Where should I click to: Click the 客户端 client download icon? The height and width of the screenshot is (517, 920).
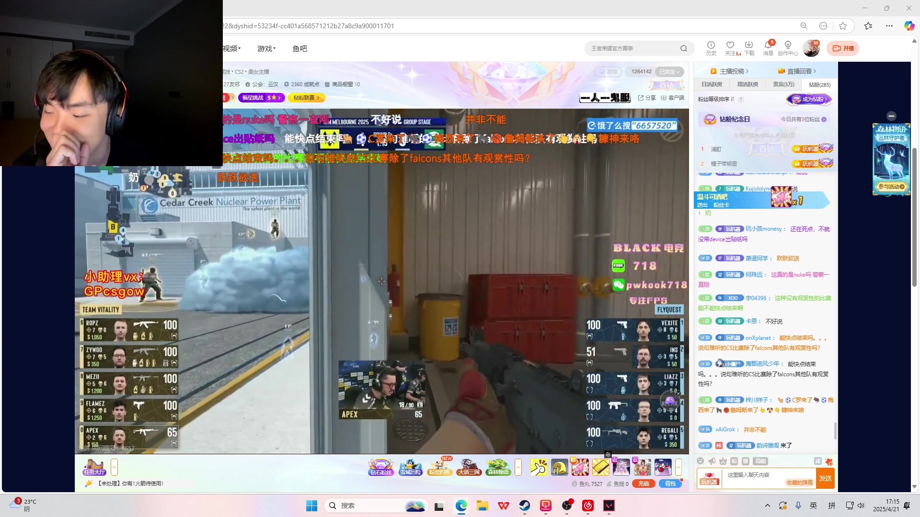pyautogui.click(x=672, y=98)
